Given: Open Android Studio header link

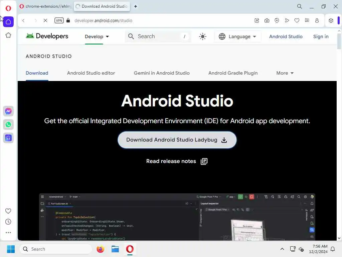Looking at the screenshot, I should point(286,36).
